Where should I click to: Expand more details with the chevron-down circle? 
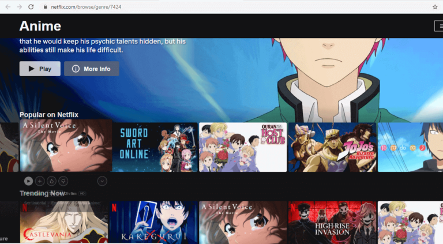click(102, 181)
